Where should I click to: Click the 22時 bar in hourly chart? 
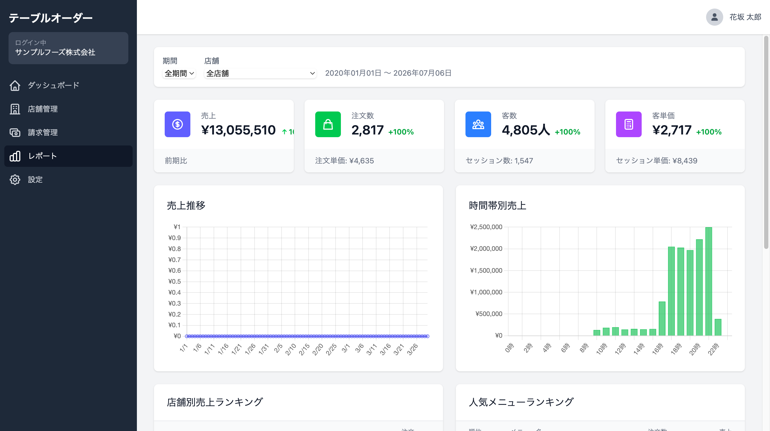coord(718,327)
